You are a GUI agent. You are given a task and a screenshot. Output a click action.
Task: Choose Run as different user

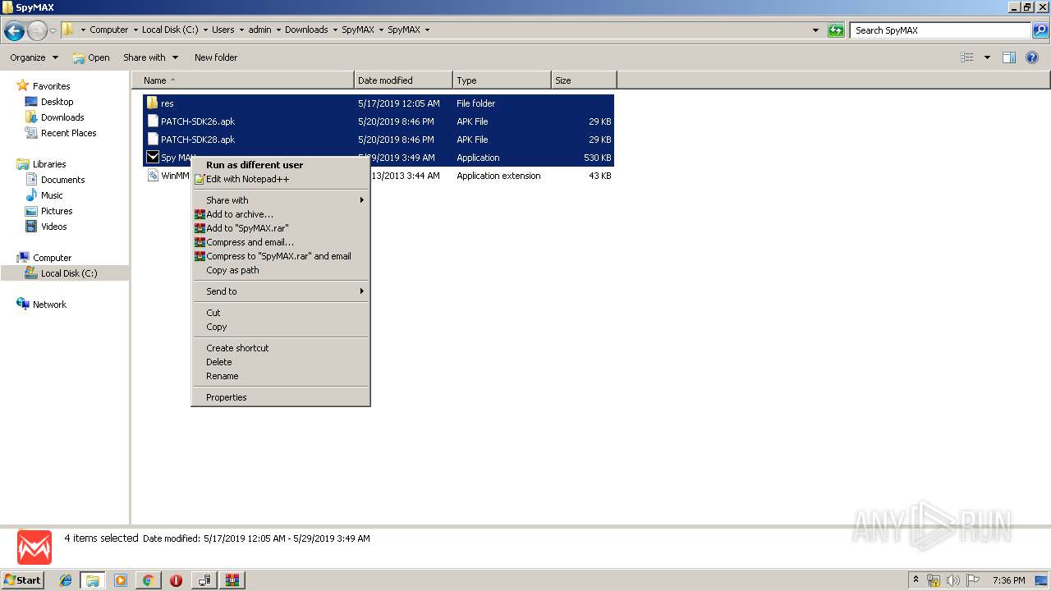point(280,165)
